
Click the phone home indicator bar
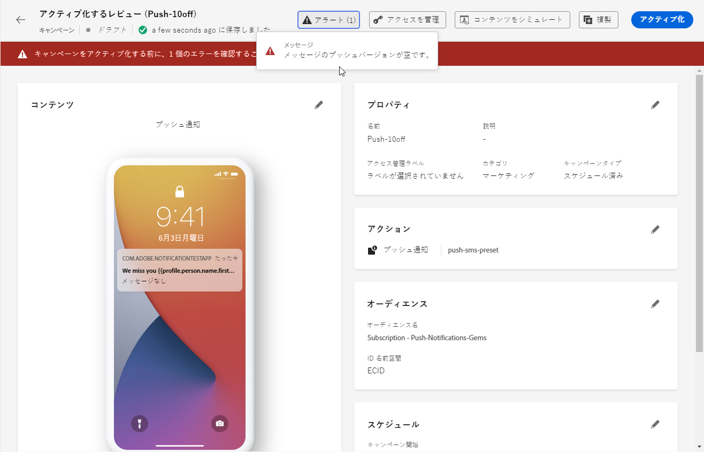click(x=180, y=445)
